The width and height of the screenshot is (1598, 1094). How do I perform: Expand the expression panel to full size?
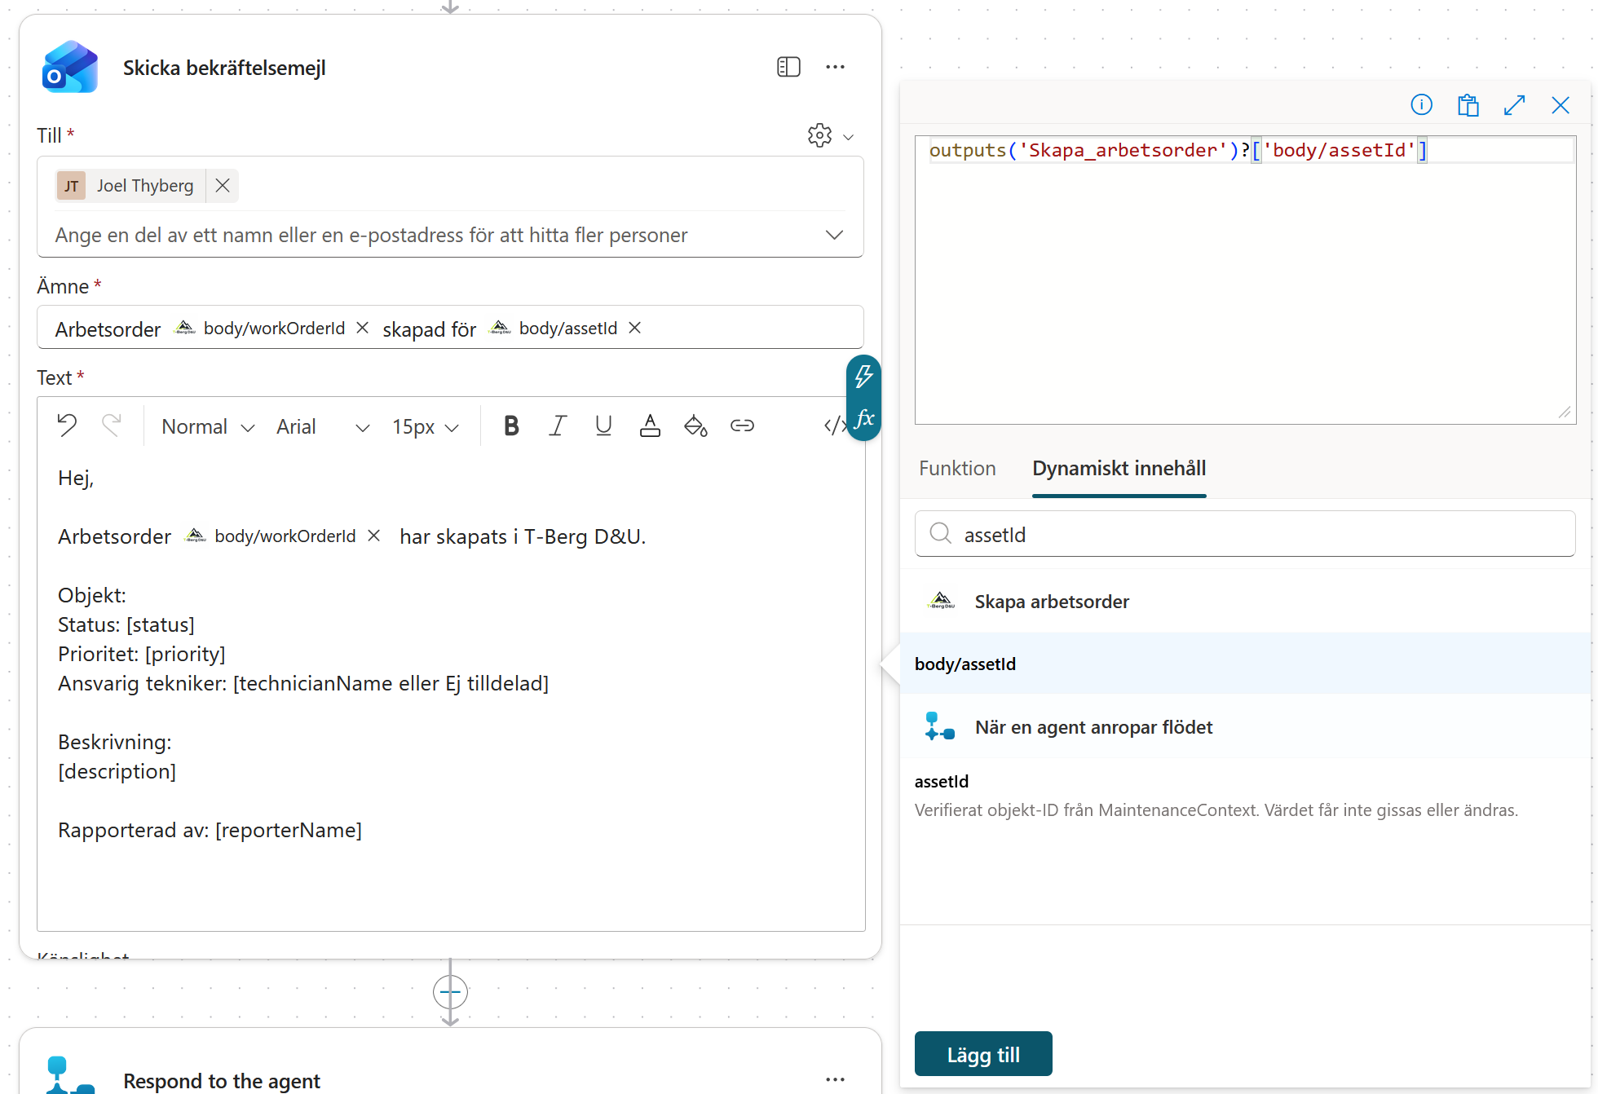pyautogui.click(x=1514, y=105)
